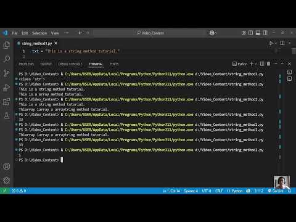Screen dimensions: 296x222
Task: Open Copilot status icon in status bar
Action: pyautogui.click(x=249, y=191)
